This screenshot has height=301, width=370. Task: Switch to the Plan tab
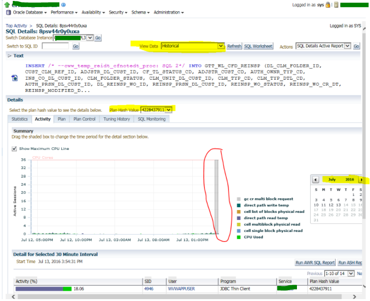(x=62, y=119)
